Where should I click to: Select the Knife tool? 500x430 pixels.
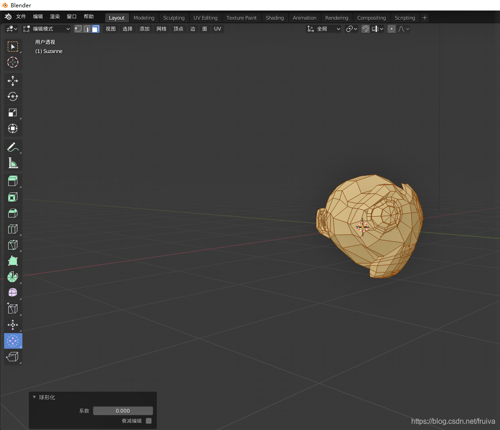coord(13,245)
